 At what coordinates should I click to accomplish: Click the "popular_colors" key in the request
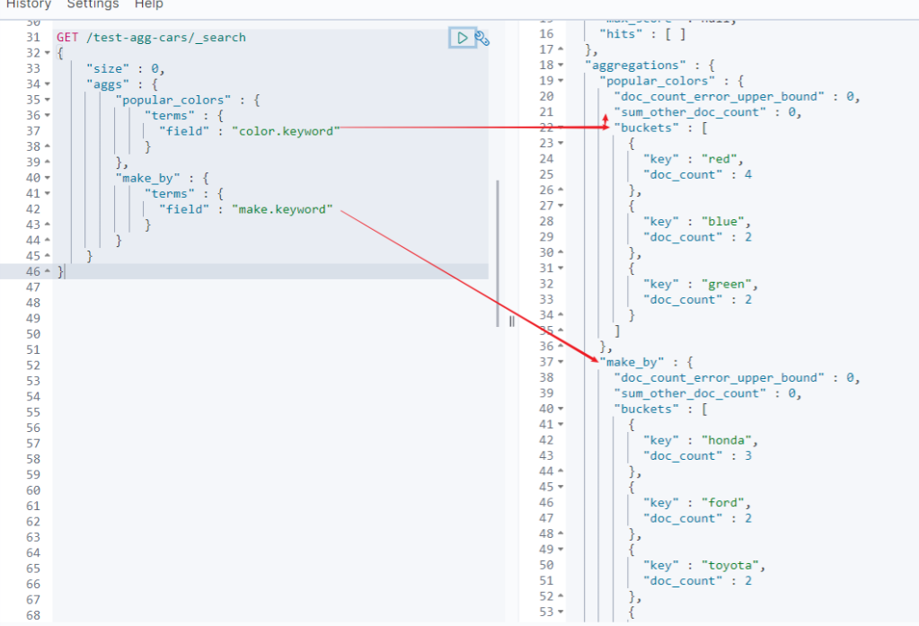pos(173,101)
